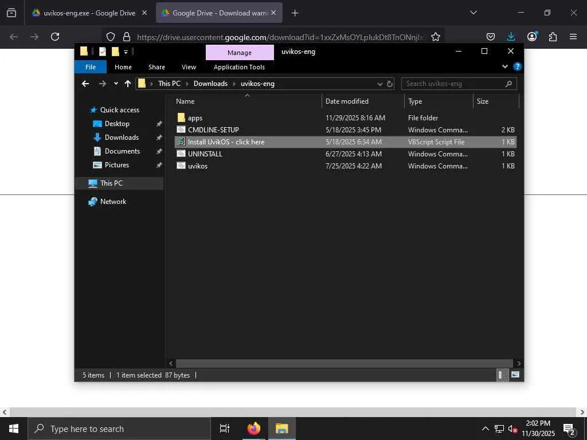The height and width of the screenshot is (440, 587).
Task: Select uvikos command script icon
Action: pyautogui.click(x=181, y=166)
